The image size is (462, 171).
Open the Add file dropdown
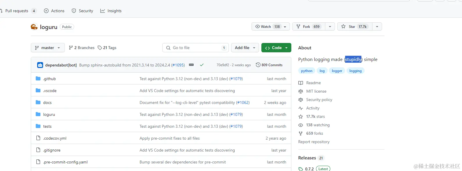click(245, 48)
